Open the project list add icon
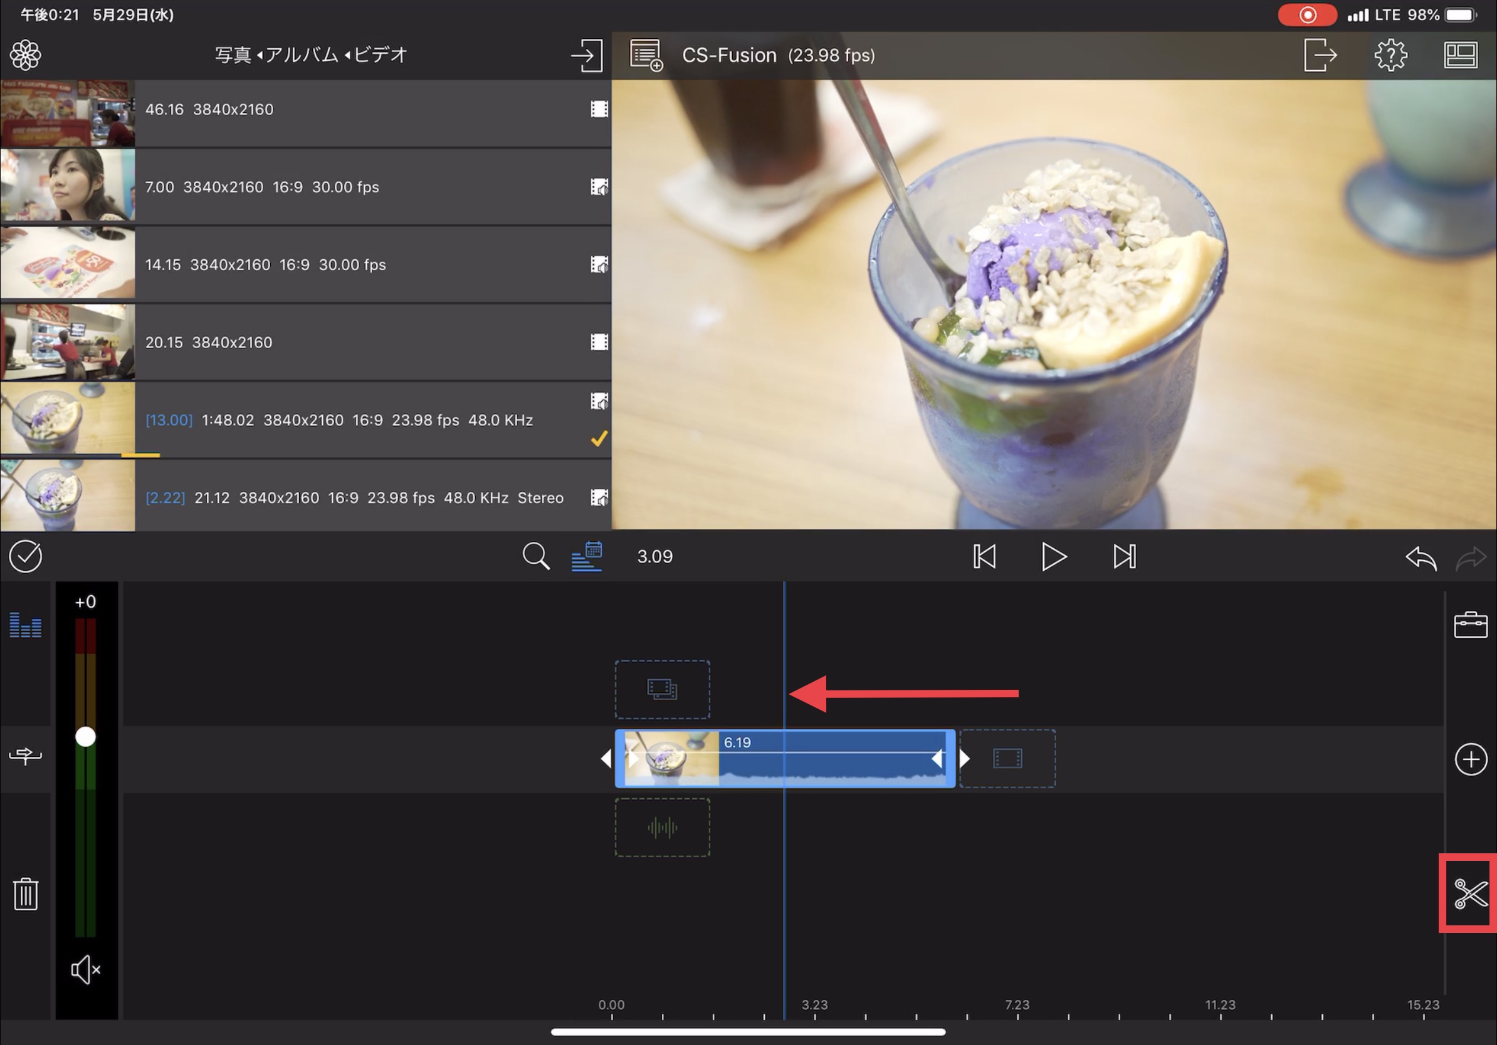Viewport: 1497px width, 1045px height. [x=646, y=55]
